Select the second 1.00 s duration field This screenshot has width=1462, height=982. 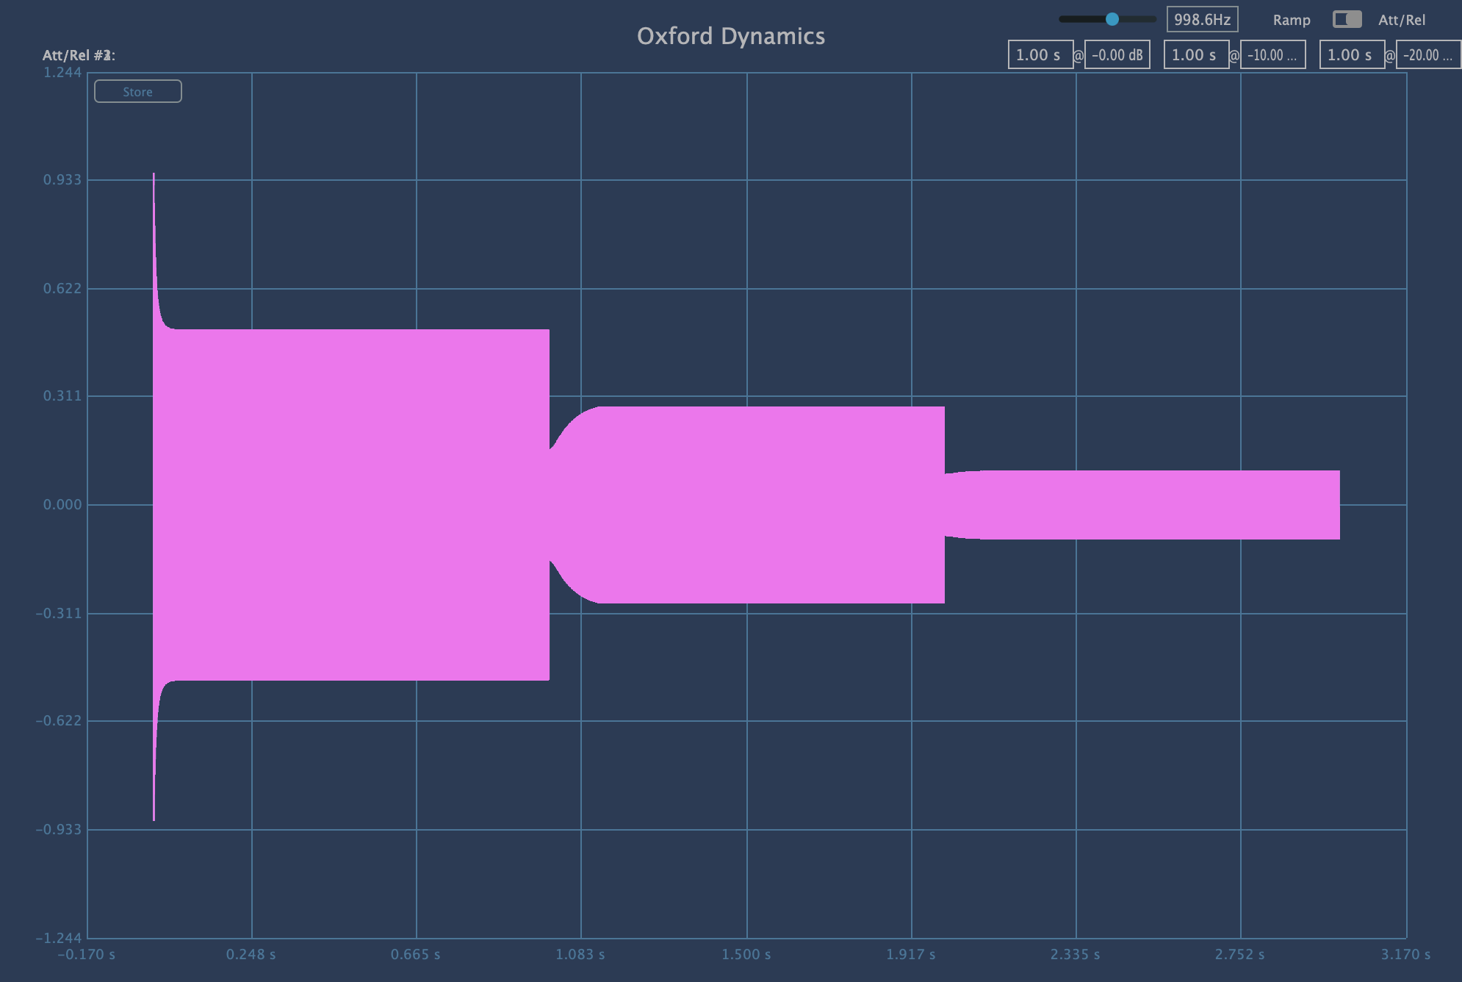point(1195,55)
